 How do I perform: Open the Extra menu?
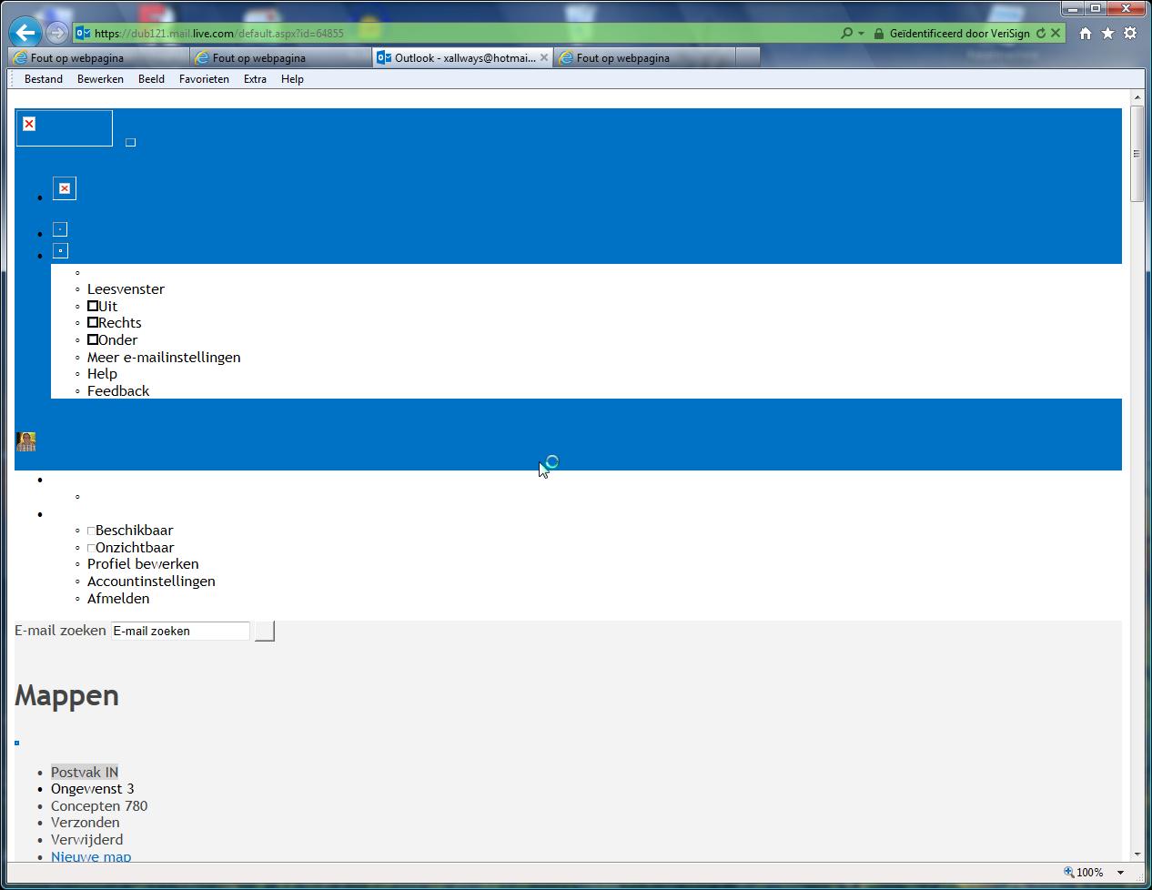255,79
